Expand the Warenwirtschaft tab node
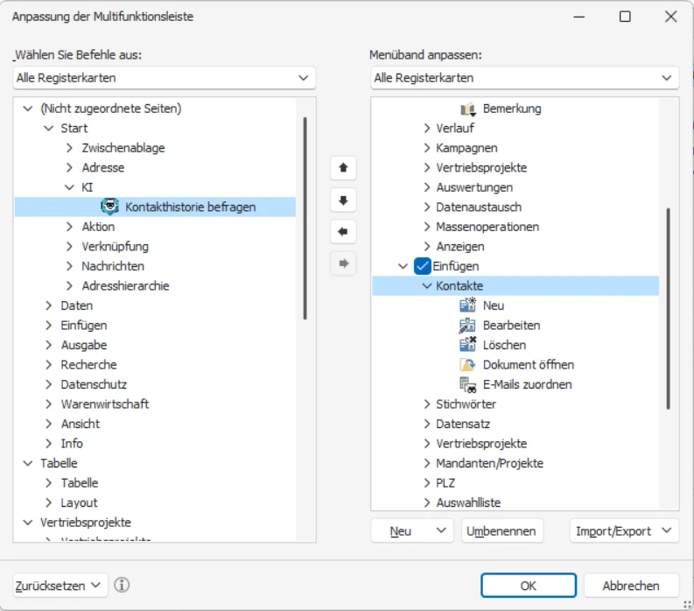The height and width of the screenshot is (611, 694). point(49,404)
